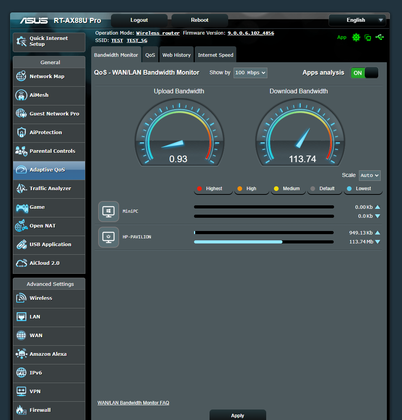Click the WAN globe icon
402x420 pixels.
[21, 335]
